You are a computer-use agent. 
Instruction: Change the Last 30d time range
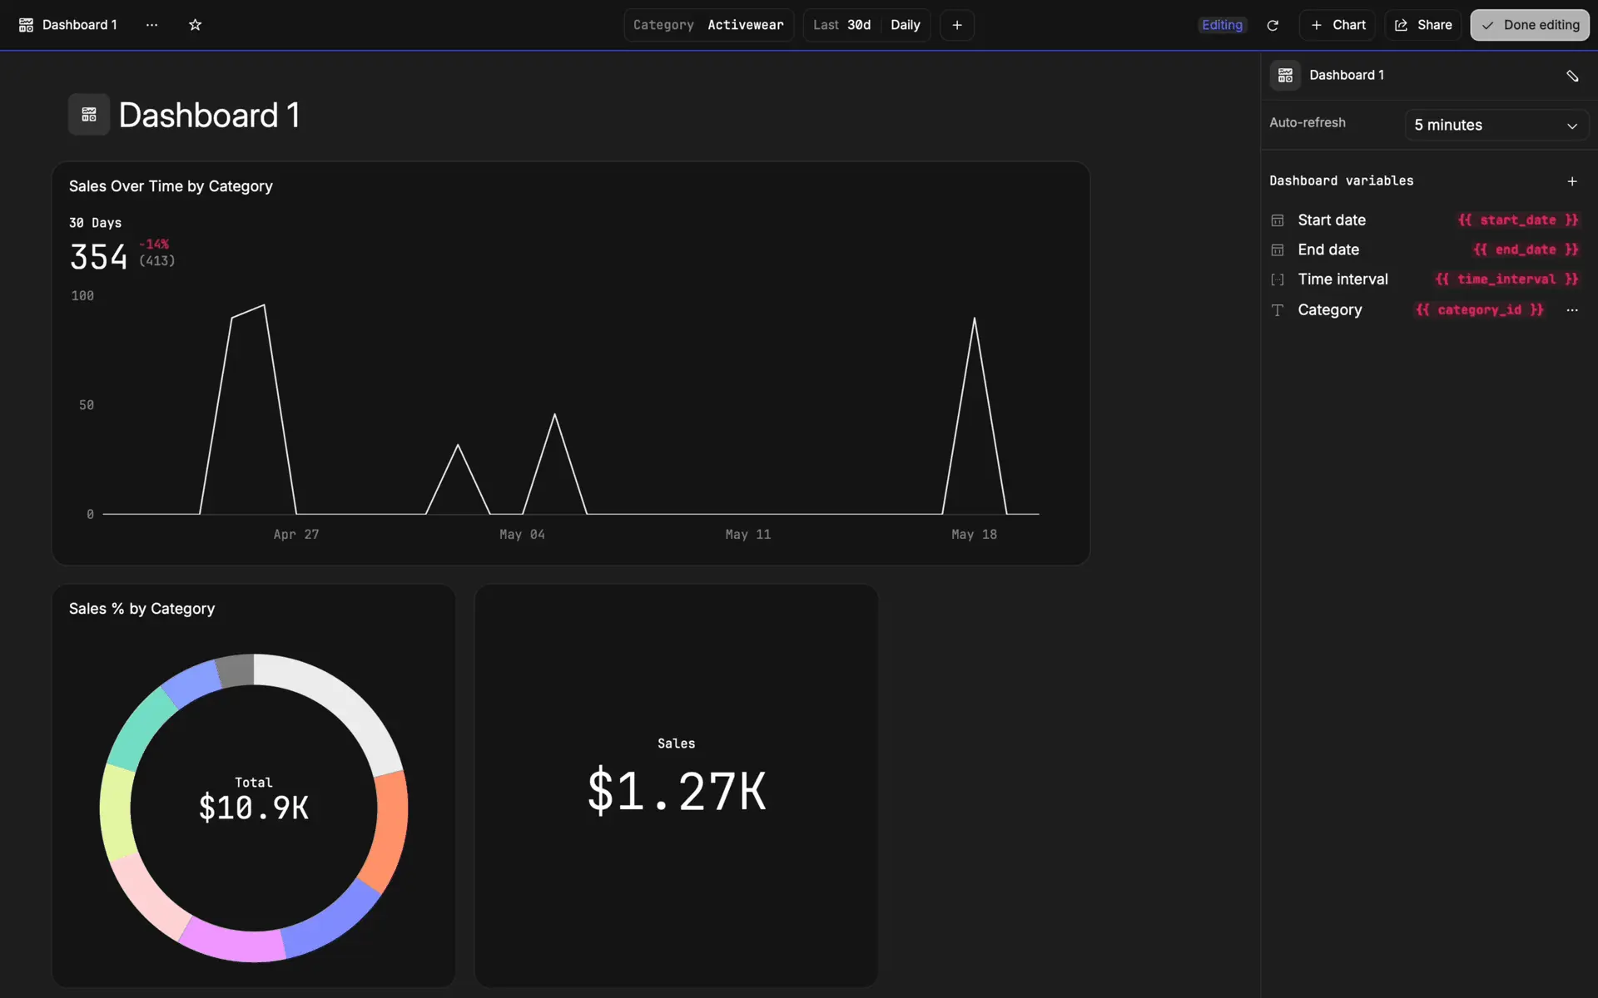(841, 25)
